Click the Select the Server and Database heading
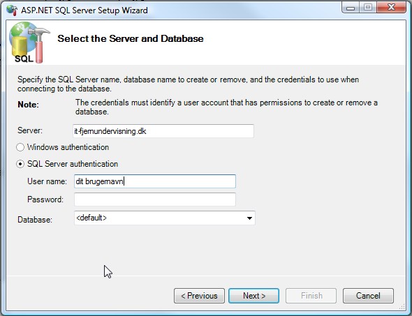412x316 pixels. (x=131, y=38)
